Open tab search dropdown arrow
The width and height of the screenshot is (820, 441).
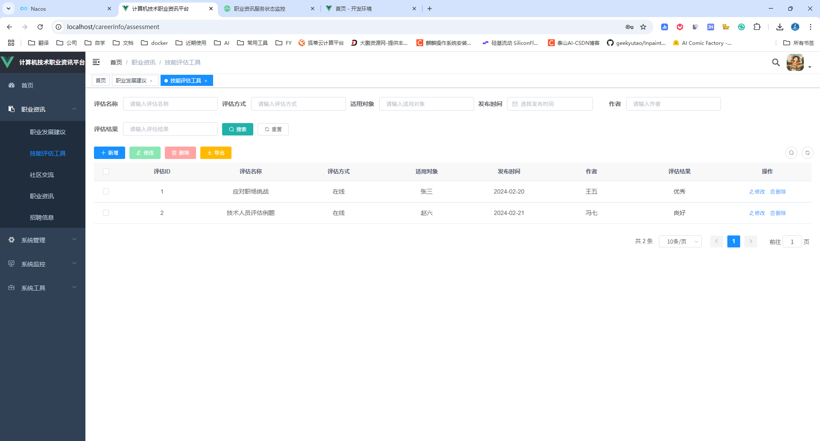8,9
